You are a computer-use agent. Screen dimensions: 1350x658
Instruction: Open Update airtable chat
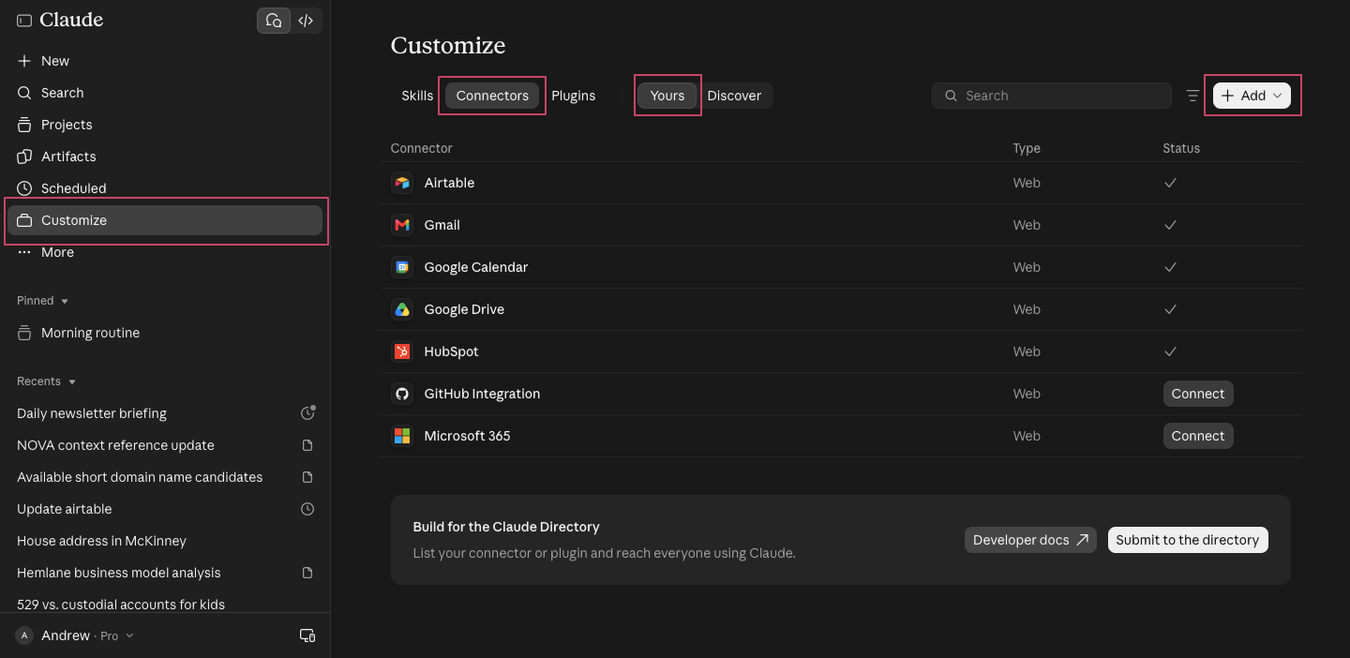[65, 509]
